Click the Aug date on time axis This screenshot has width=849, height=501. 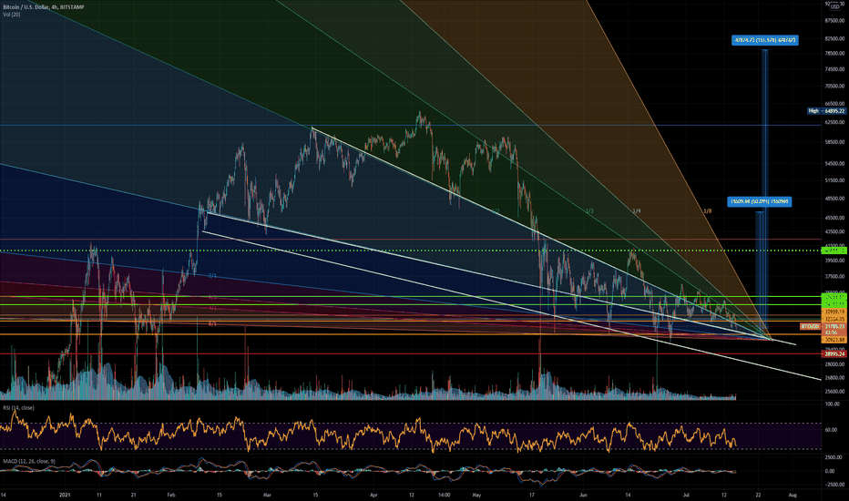[793, 495]
